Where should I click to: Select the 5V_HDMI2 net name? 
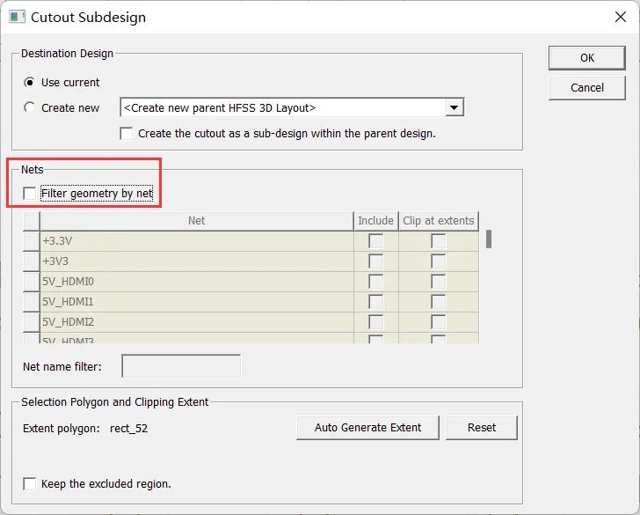(69, 322)
